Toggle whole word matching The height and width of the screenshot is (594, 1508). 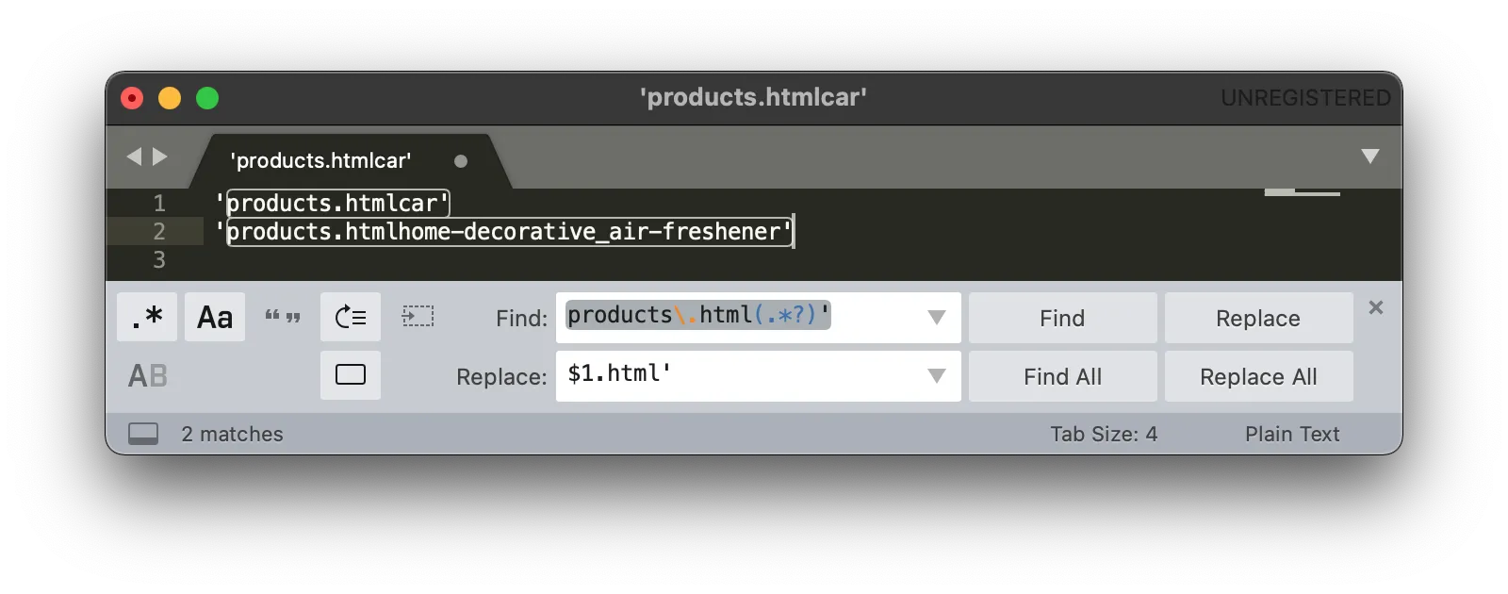coord(283,318)
